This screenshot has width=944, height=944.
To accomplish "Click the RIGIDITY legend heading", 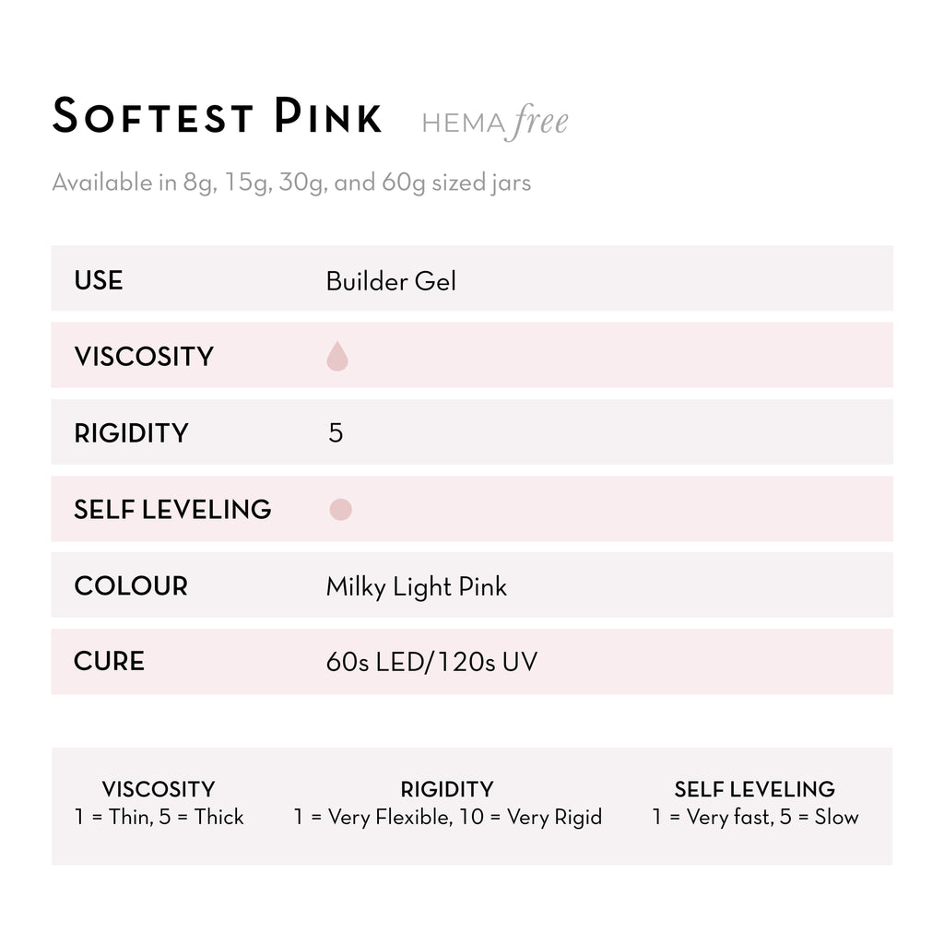I will coord(447,789).
